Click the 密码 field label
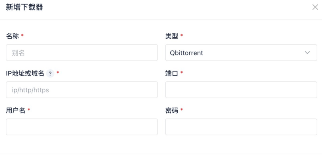Image resolution: width=322 pixels, height=160 pixels. point(172,110)
